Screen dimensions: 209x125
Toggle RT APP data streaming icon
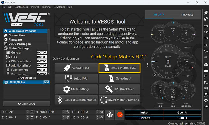pyautogui.click(x=206, y=82)
